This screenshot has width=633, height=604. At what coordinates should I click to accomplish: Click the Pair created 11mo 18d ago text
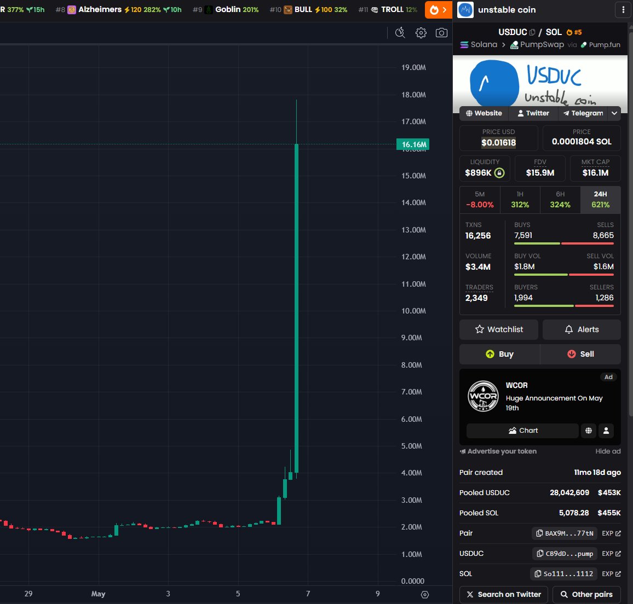597,473
